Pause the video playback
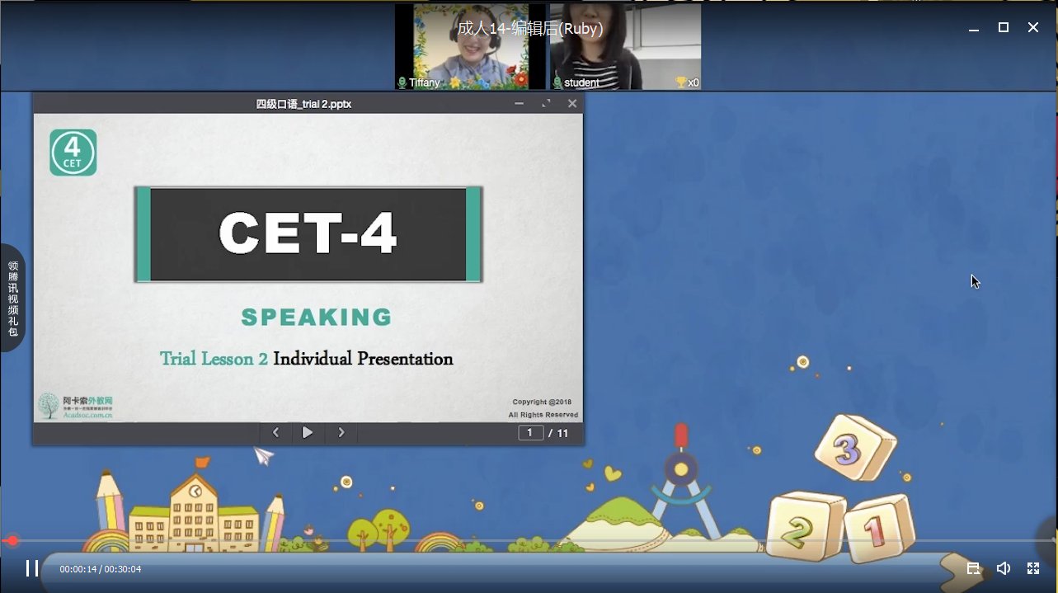The image size is (1058, 593). pos(32,568)
